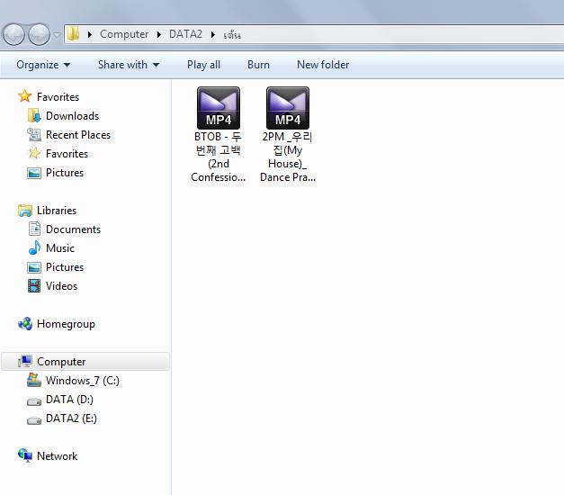
Task: Open the Organize menu
Action: [43, 65]
